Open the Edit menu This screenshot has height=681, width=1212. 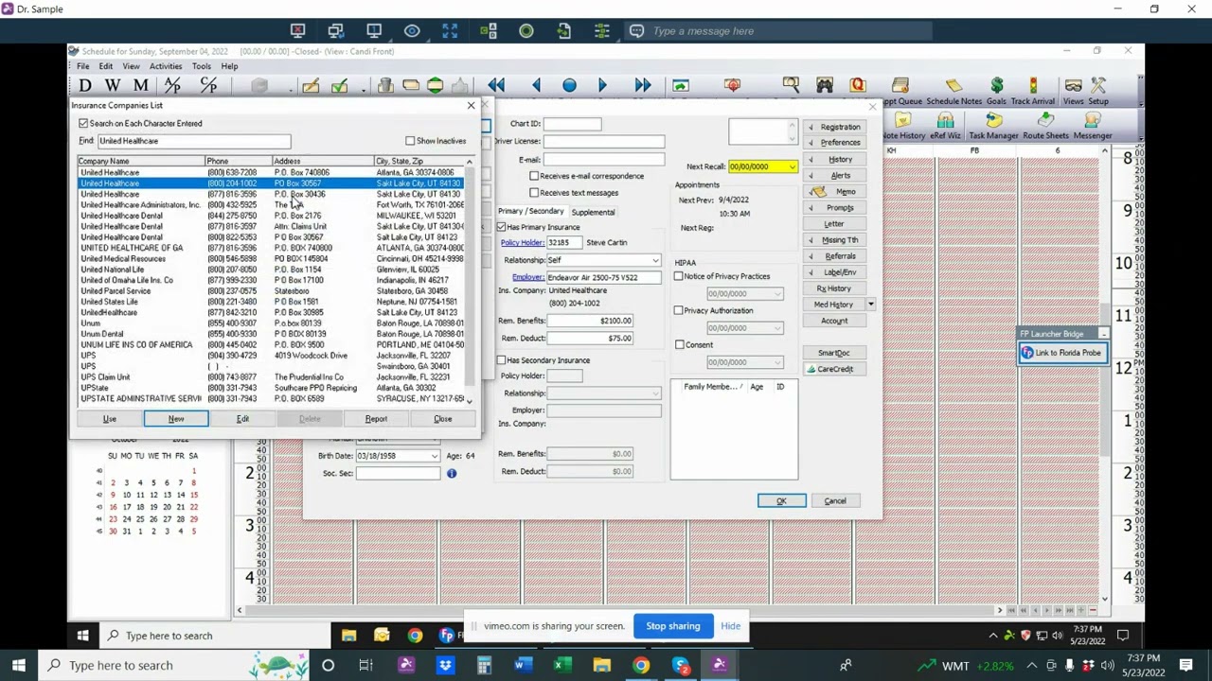coord(106,66)
